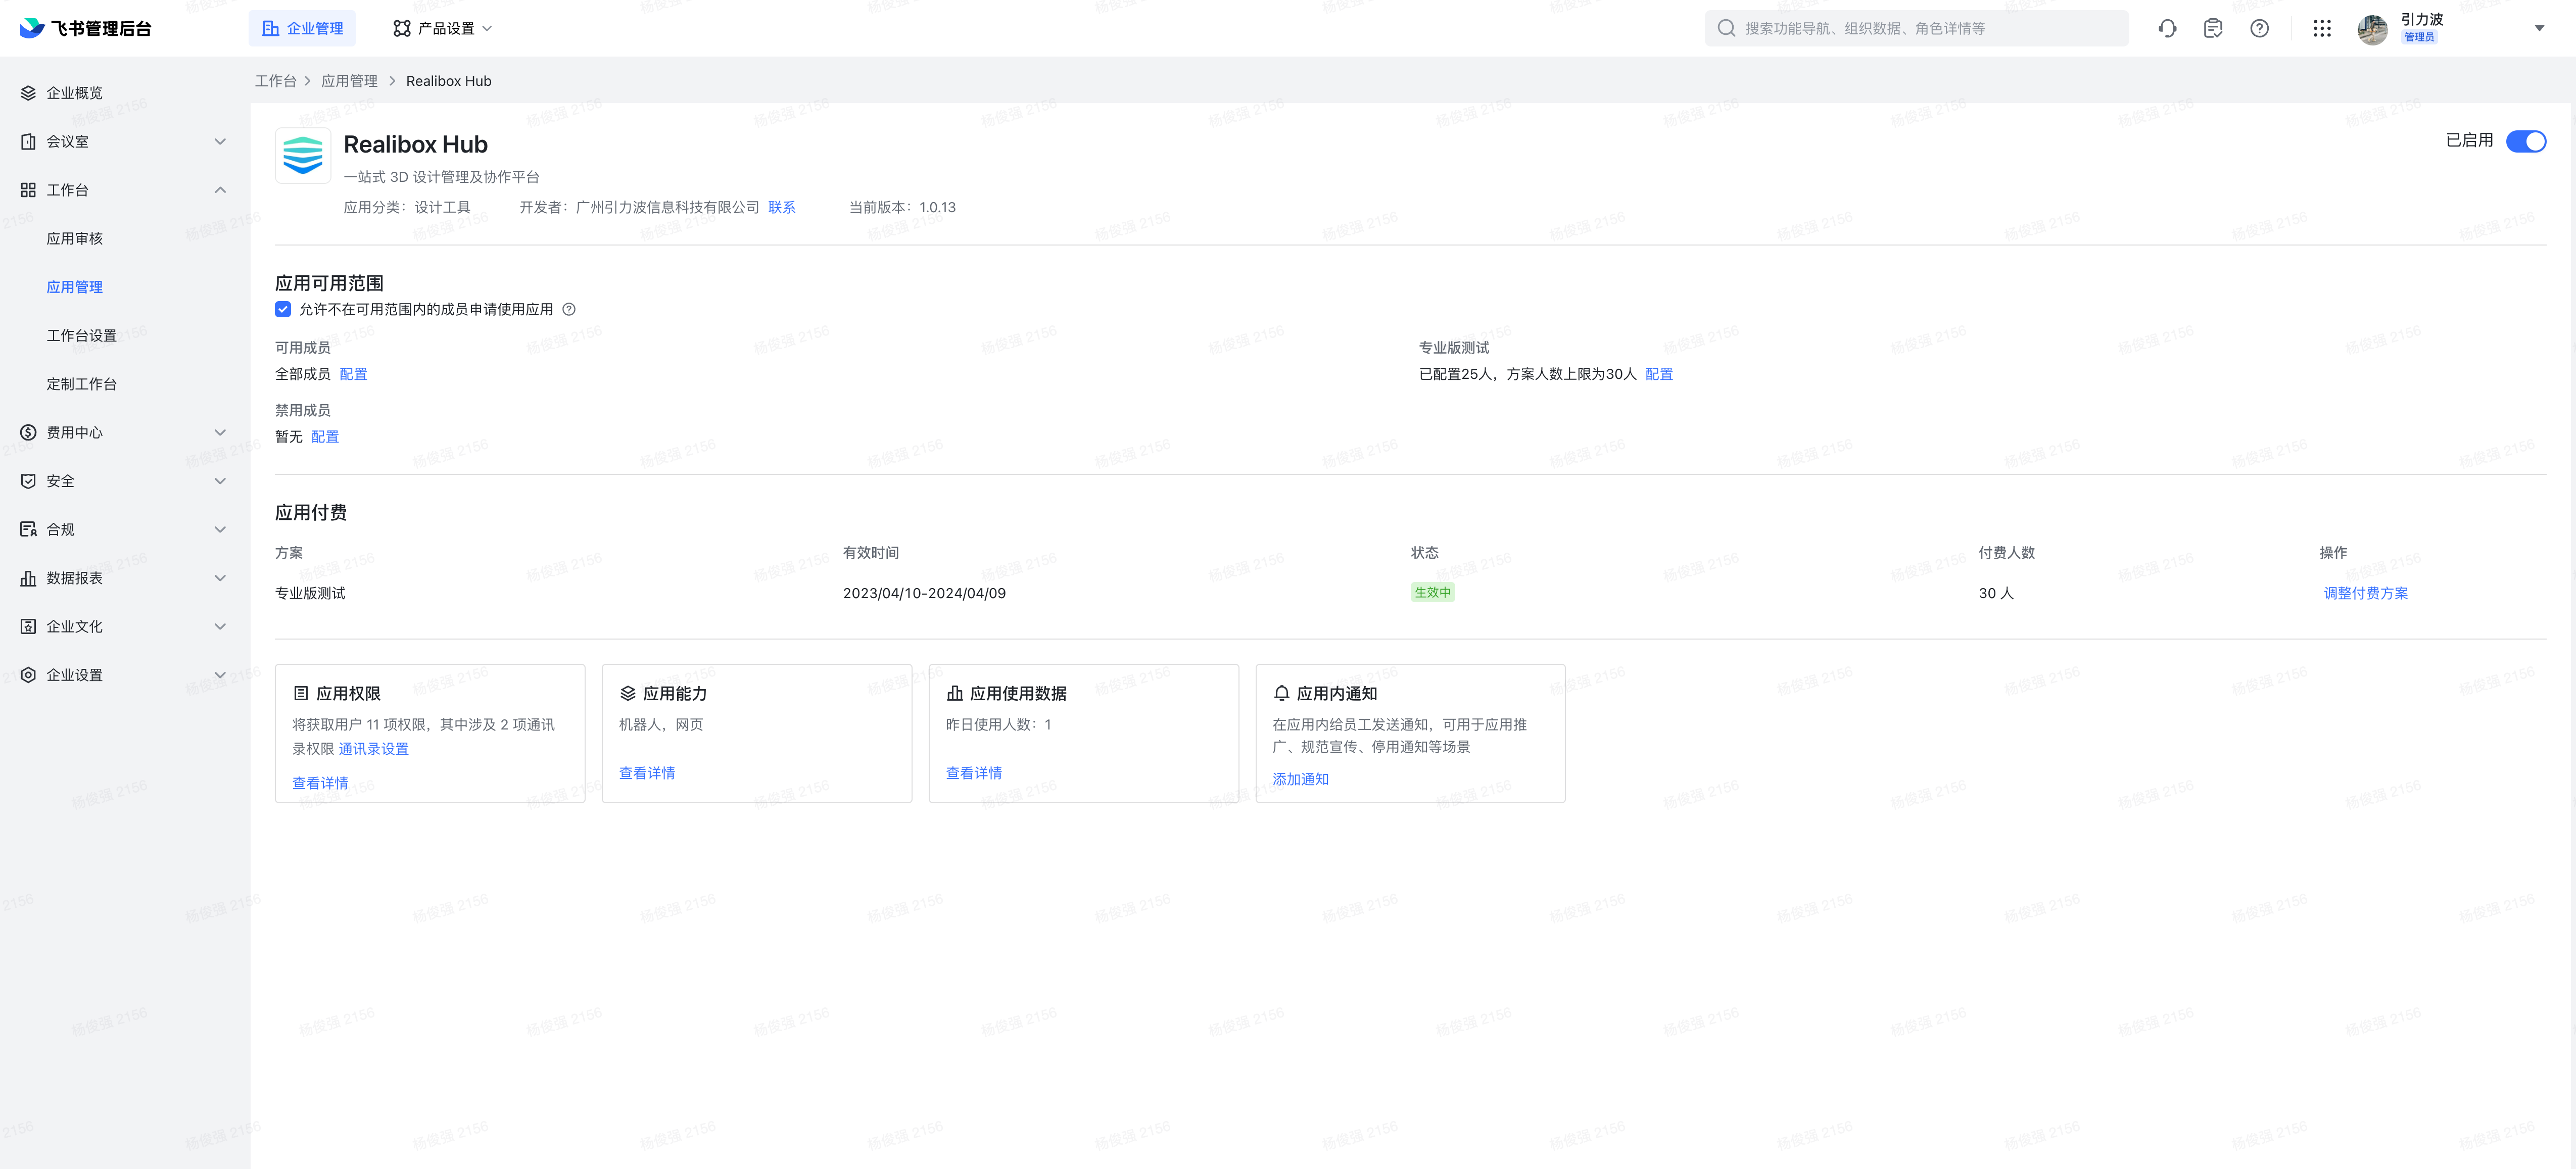Image resolution: width=2576 pixels, height=1169 pixels.
Task: Click 配置 next to 全部成员
Action: [x=353, y=374]
